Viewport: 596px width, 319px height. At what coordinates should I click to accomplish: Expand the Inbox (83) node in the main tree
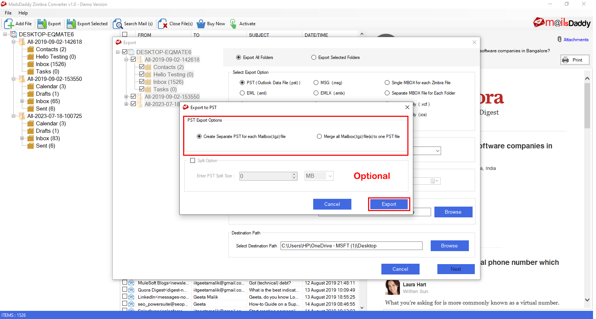pos(22,138)
